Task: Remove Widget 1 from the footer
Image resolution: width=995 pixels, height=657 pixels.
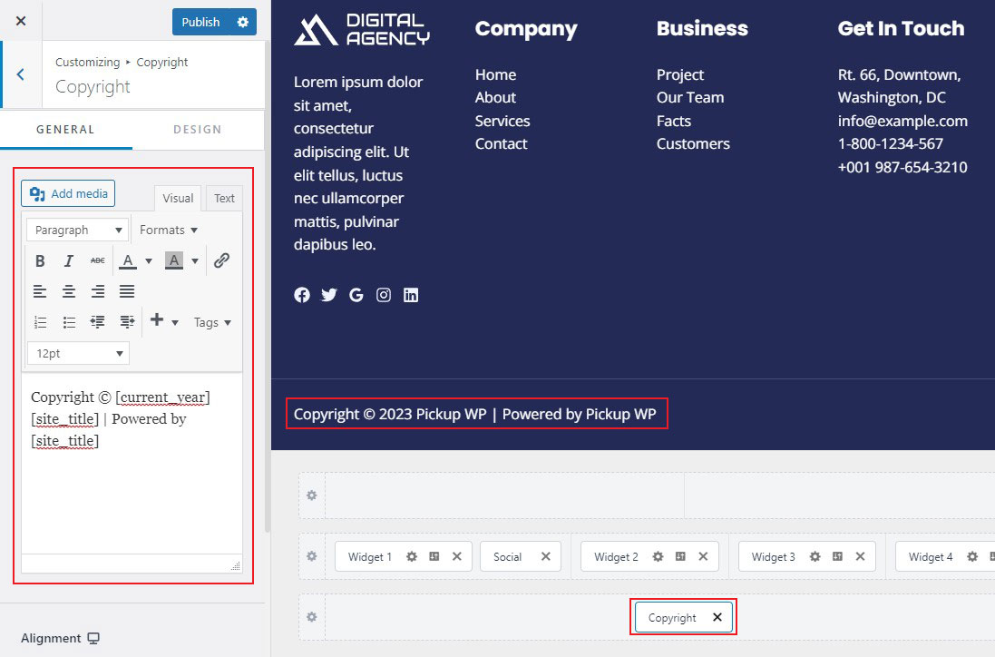Action: coord(457,556)
